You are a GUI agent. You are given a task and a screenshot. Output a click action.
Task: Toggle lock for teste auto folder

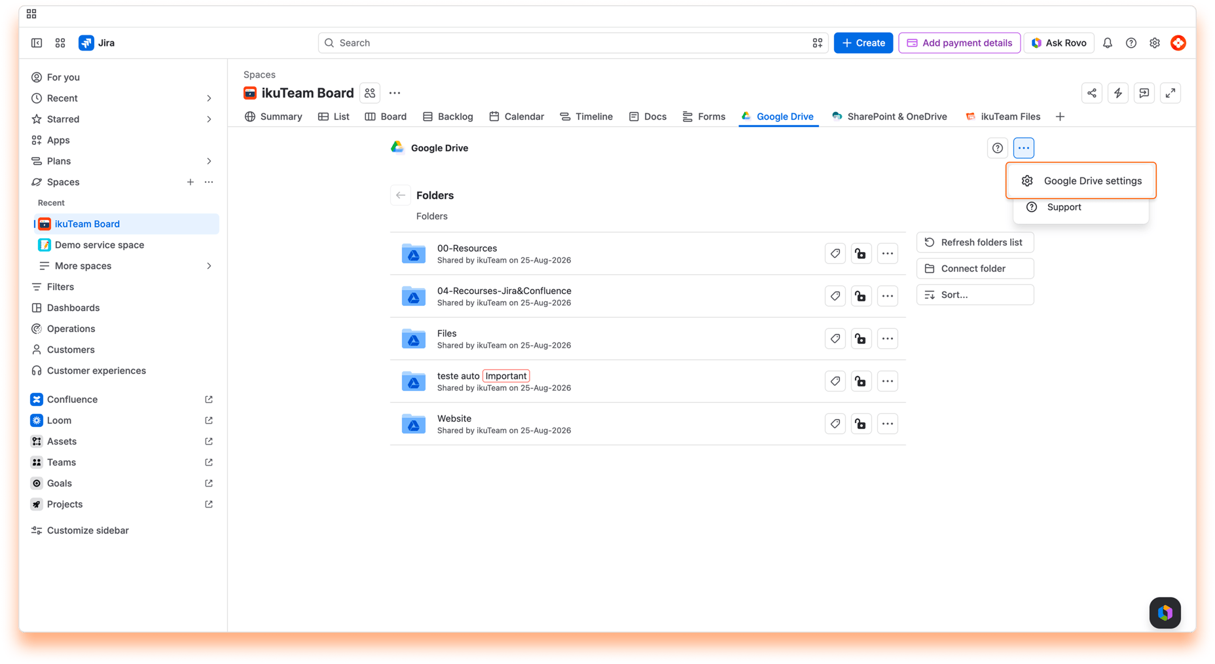(x=860, y=381)
